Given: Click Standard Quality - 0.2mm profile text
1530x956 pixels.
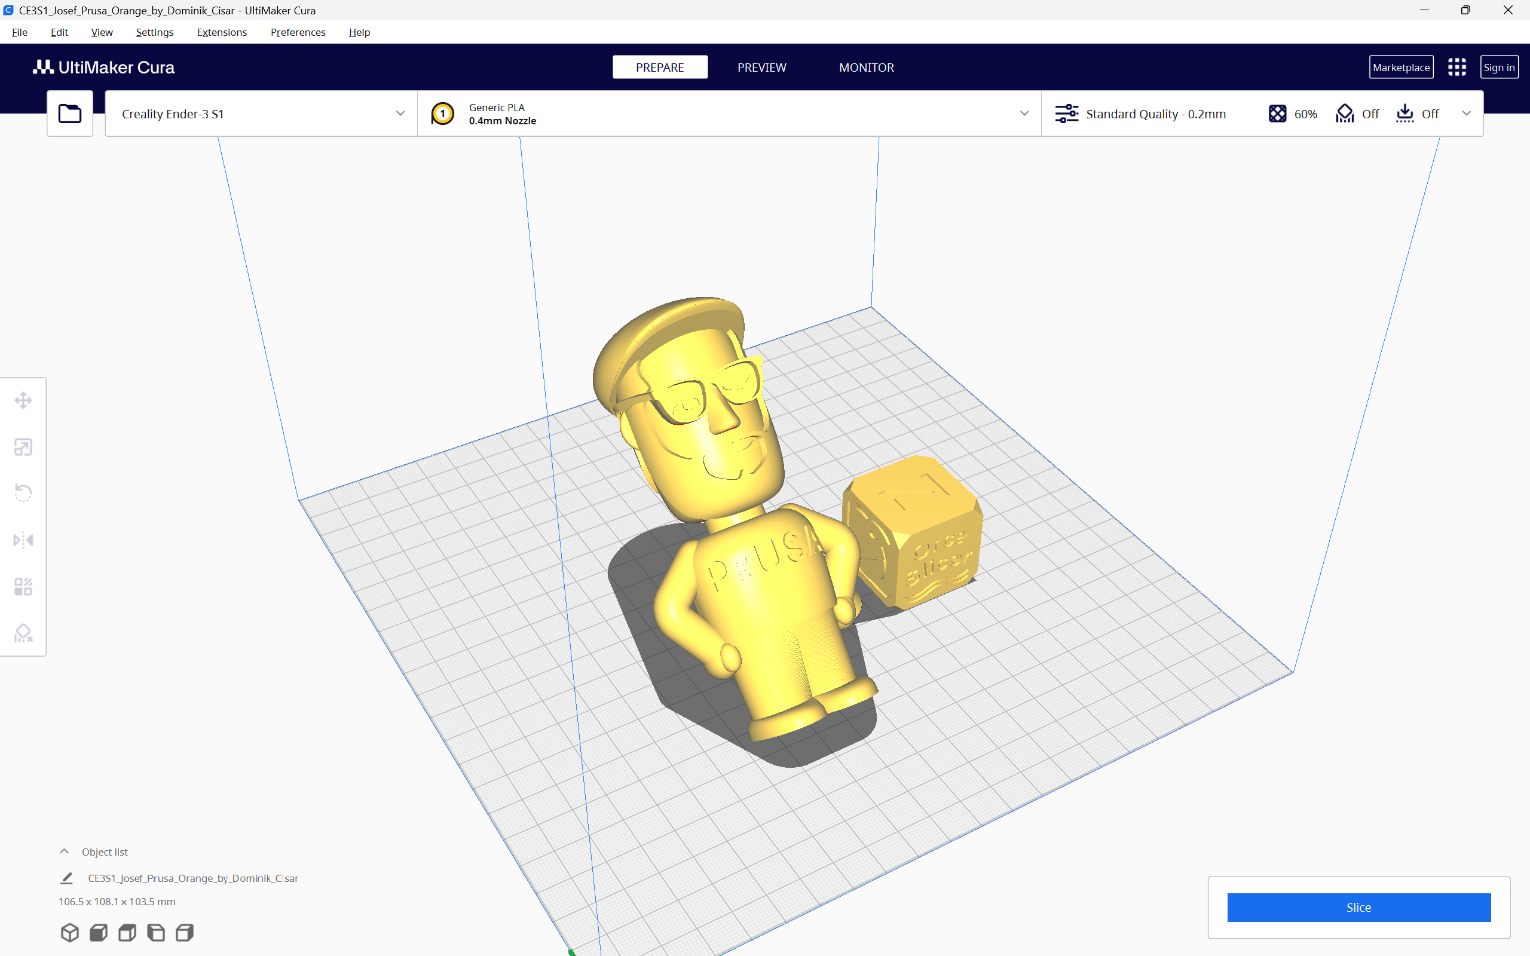Looking at the screenshot, I should (x=1156, y=114).
